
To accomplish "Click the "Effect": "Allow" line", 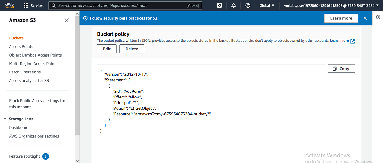I will tap(127, 97).
